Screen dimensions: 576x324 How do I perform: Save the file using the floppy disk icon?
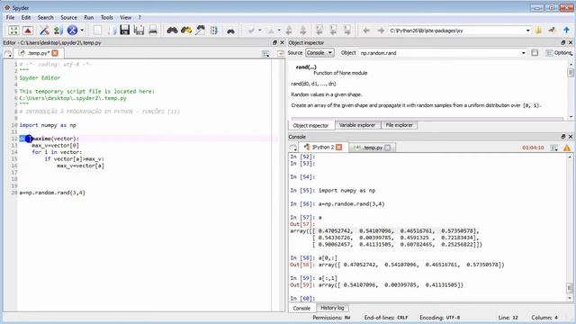click(125, 30)
